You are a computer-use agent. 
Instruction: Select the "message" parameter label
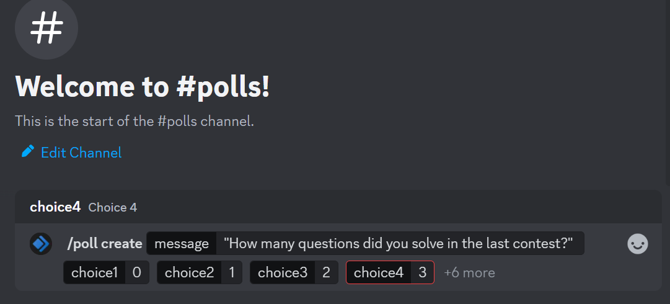click(182, 244)
